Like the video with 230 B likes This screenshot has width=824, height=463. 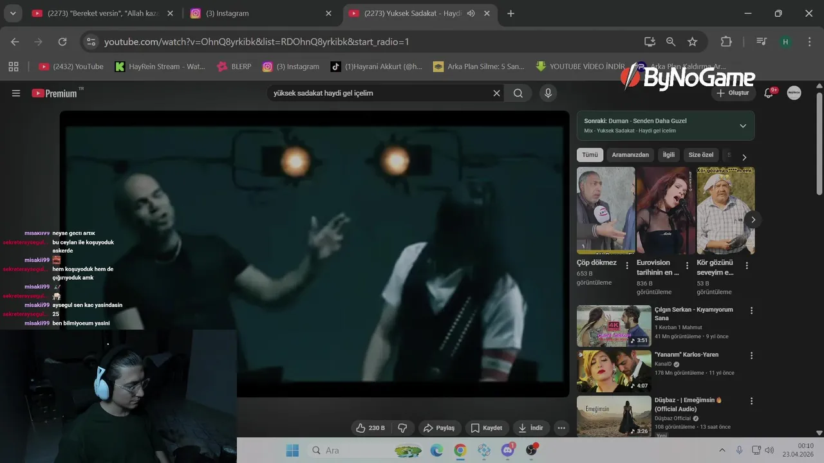371,428
